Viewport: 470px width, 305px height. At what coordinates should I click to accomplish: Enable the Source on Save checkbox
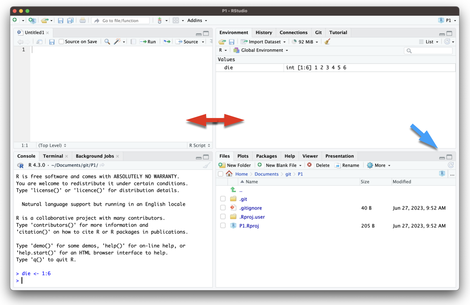(62, 42)
